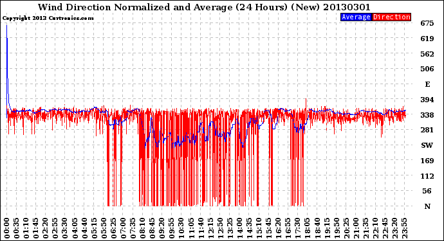This screenshot has width=444, height=241.
Task: Click the 09:20 time label
Action: coord(162,228)
